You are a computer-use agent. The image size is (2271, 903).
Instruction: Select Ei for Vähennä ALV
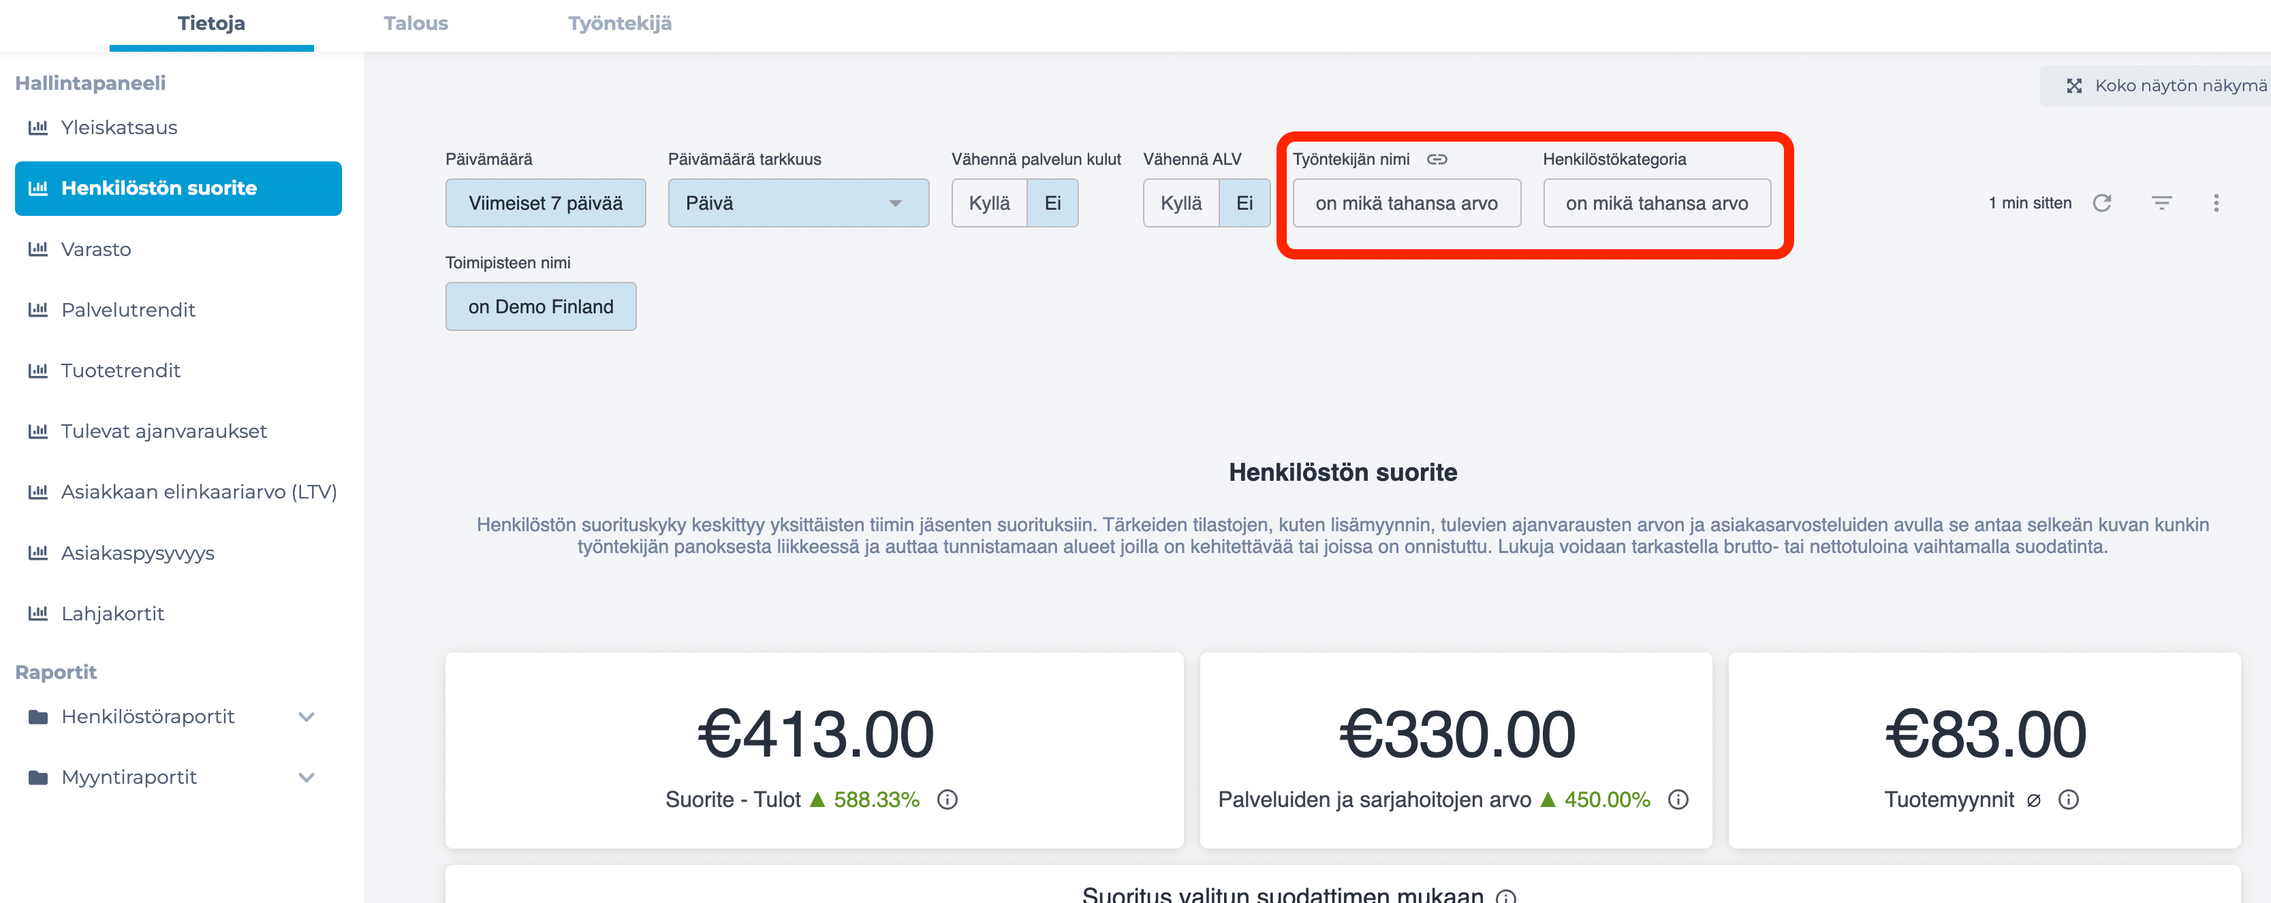[x=1244, y=204]
